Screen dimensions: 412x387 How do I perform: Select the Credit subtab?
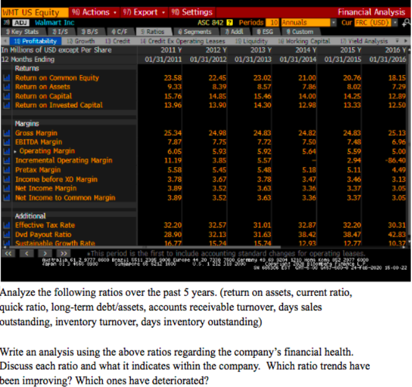click(x=118, y=41)
